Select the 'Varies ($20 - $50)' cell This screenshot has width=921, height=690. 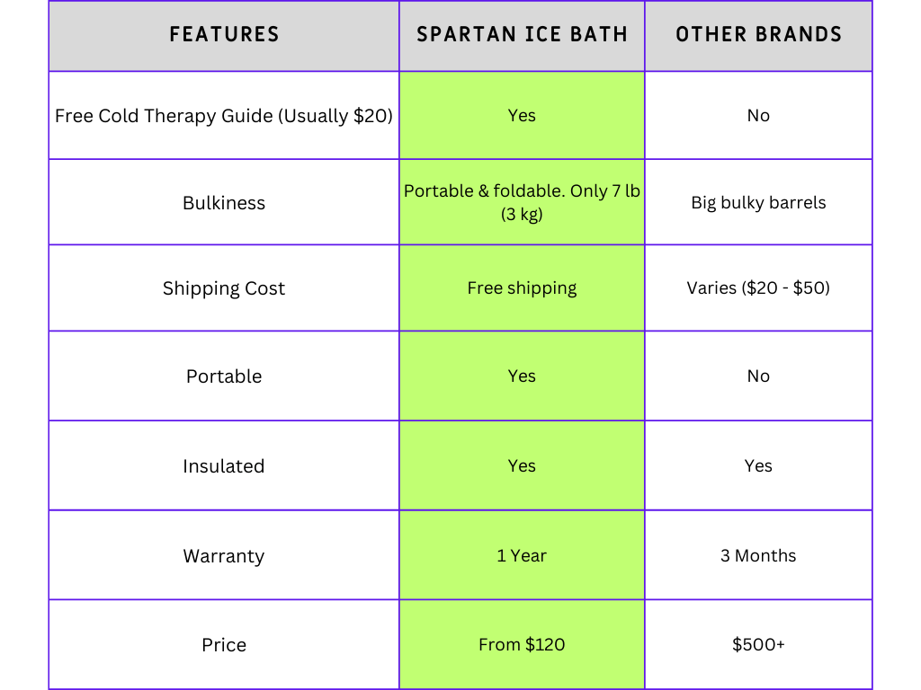[x=758, y=288]
